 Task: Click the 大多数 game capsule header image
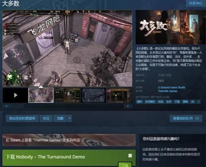point(171,27)
